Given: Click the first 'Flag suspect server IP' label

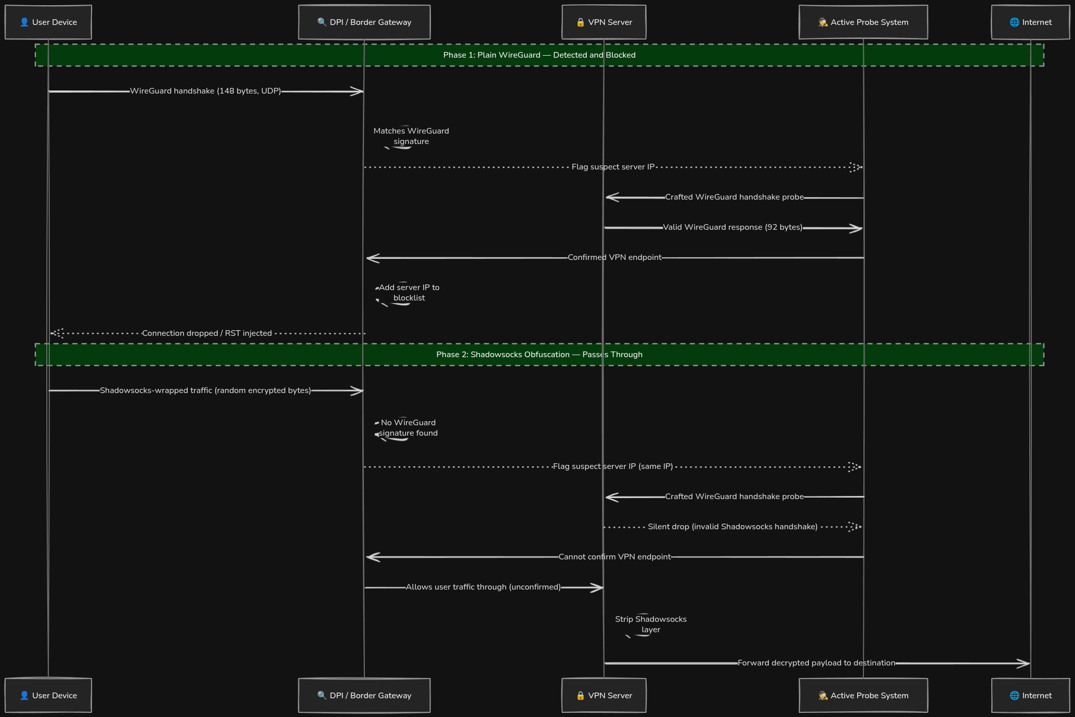Looking at the screenshot, I should 613,167.
